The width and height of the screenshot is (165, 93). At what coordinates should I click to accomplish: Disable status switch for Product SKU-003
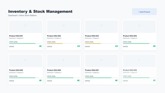point(117,46)
